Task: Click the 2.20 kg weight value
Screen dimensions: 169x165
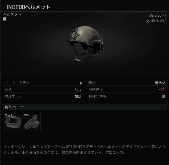Action: 160,15
